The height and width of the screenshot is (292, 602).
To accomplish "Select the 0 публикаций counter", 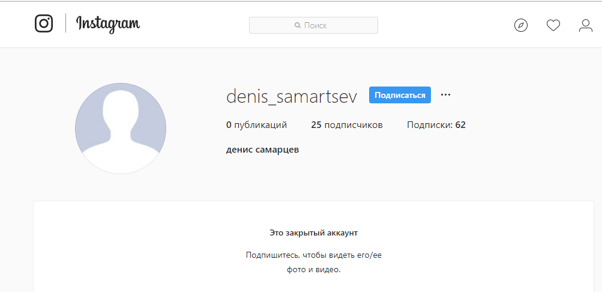I will pyautogui.click(x=256, y=125).
